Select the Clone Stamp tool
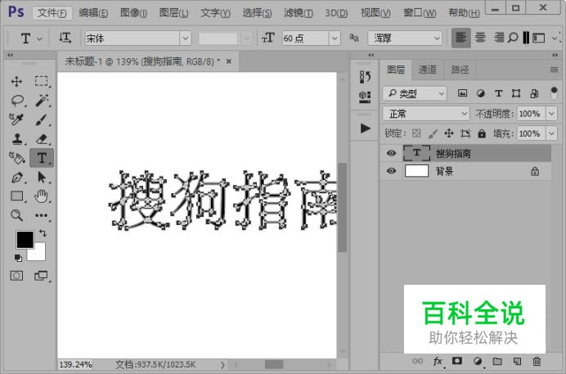The image size is (566, 374). pos(17,138)
